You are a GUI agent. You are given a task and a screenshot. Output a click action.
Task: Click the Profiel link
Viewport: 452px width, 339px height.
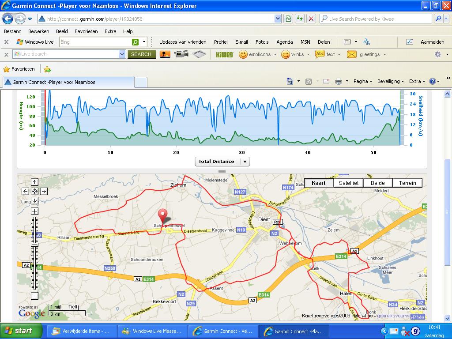[221, 42]
